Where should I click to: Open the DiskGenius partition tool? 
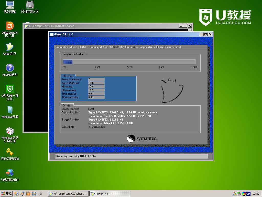[9, 28]
